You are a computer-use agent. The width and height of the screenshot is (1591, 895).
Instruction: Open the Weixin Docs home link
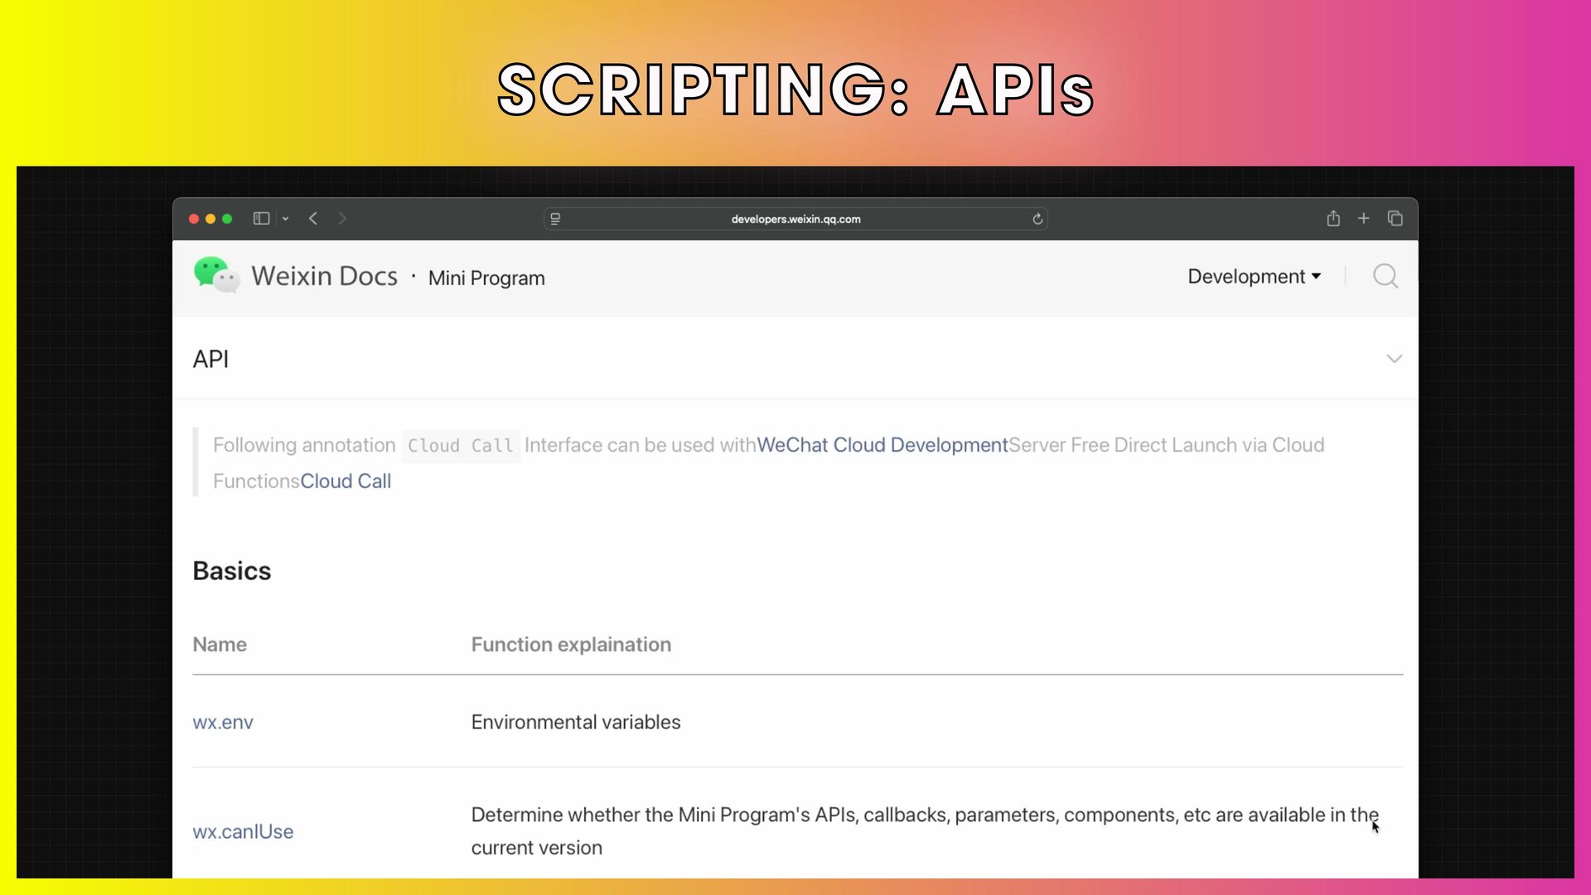point(324,276)
